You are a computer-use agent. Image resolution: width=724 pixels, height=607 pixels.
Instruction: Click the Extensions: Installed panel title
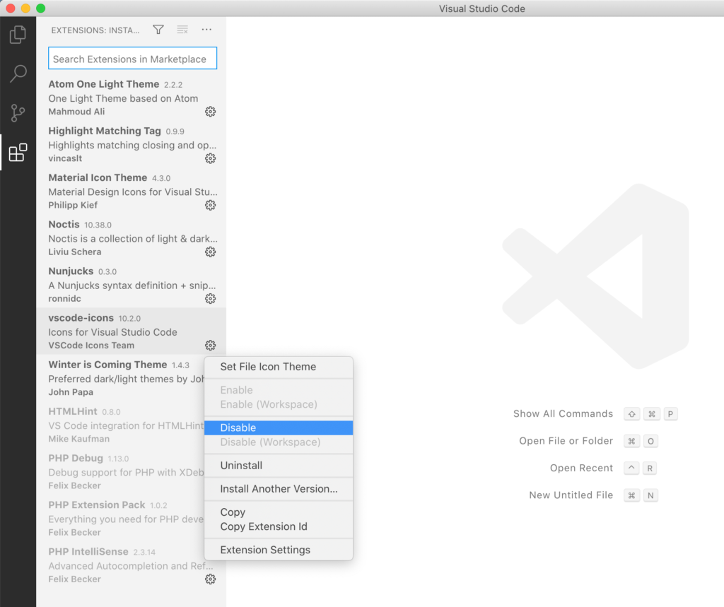click(x=95, y=30)
